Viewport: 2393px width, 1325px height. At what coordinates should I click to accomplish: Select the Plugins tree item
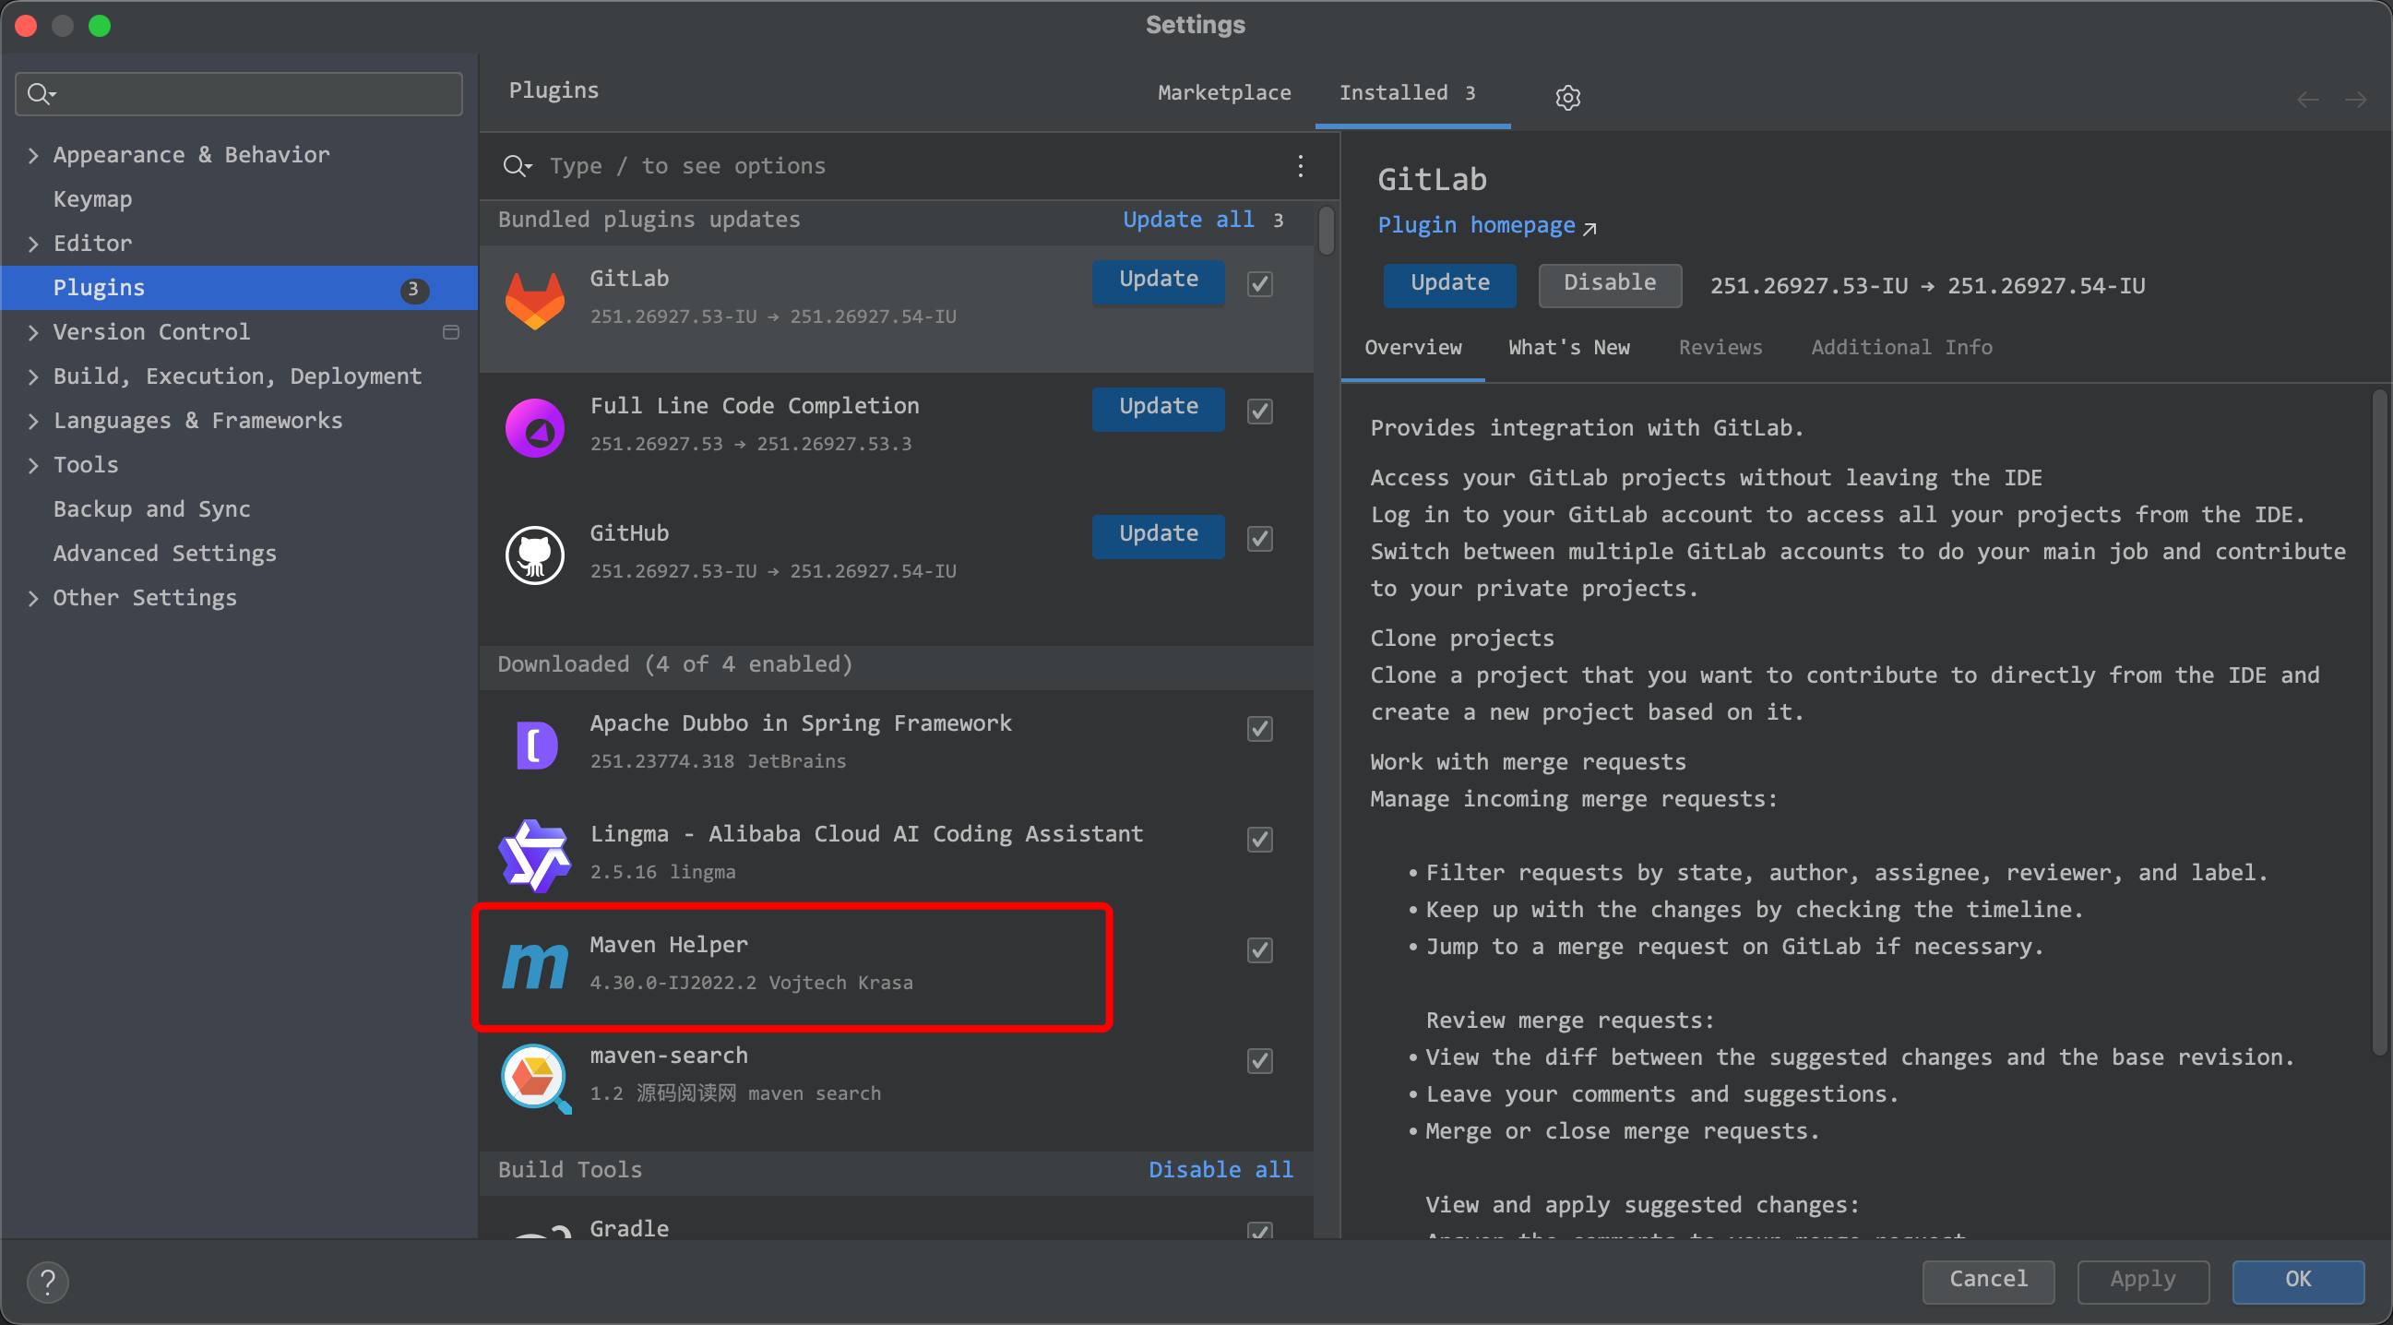tap(239, 288)
